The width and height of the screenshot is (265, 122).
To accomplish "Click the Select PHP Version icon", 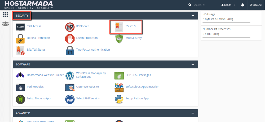I will point(70,99).
